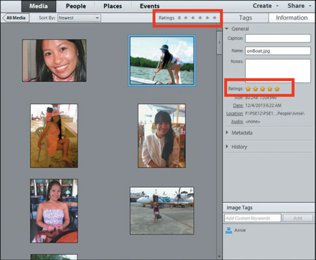The image size is (316, 260).
Task: Rate onBoat.jpg with the fourth gold star
Action: point(270,88)
